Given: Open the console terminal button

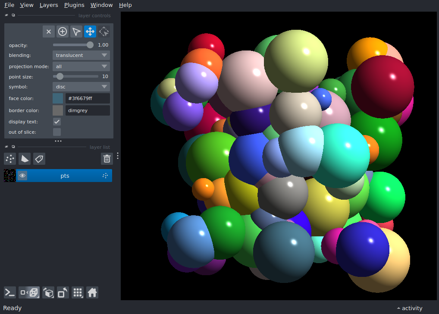Looking at the screenshot, I should tap(10, 292).
